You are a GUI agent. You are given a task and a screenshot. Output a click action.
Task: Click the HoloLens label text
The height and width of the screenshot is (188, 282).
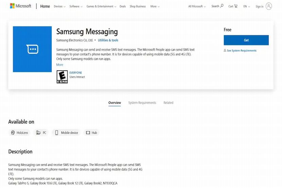click(22, 133)
